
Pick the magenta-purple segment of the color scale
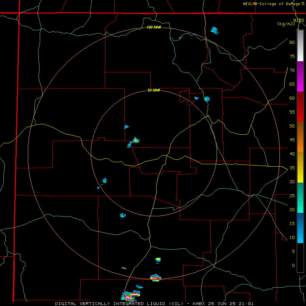coord(300,76)
